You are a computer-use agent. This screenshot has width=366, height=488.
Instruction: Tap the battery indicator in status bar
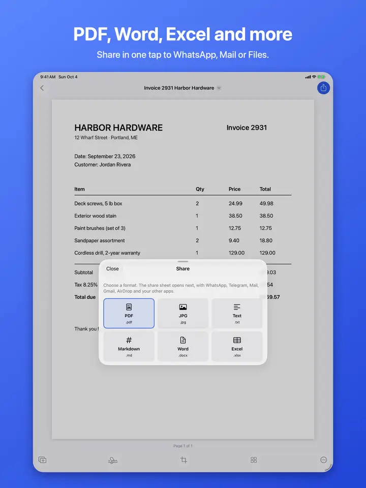[321, 77]
